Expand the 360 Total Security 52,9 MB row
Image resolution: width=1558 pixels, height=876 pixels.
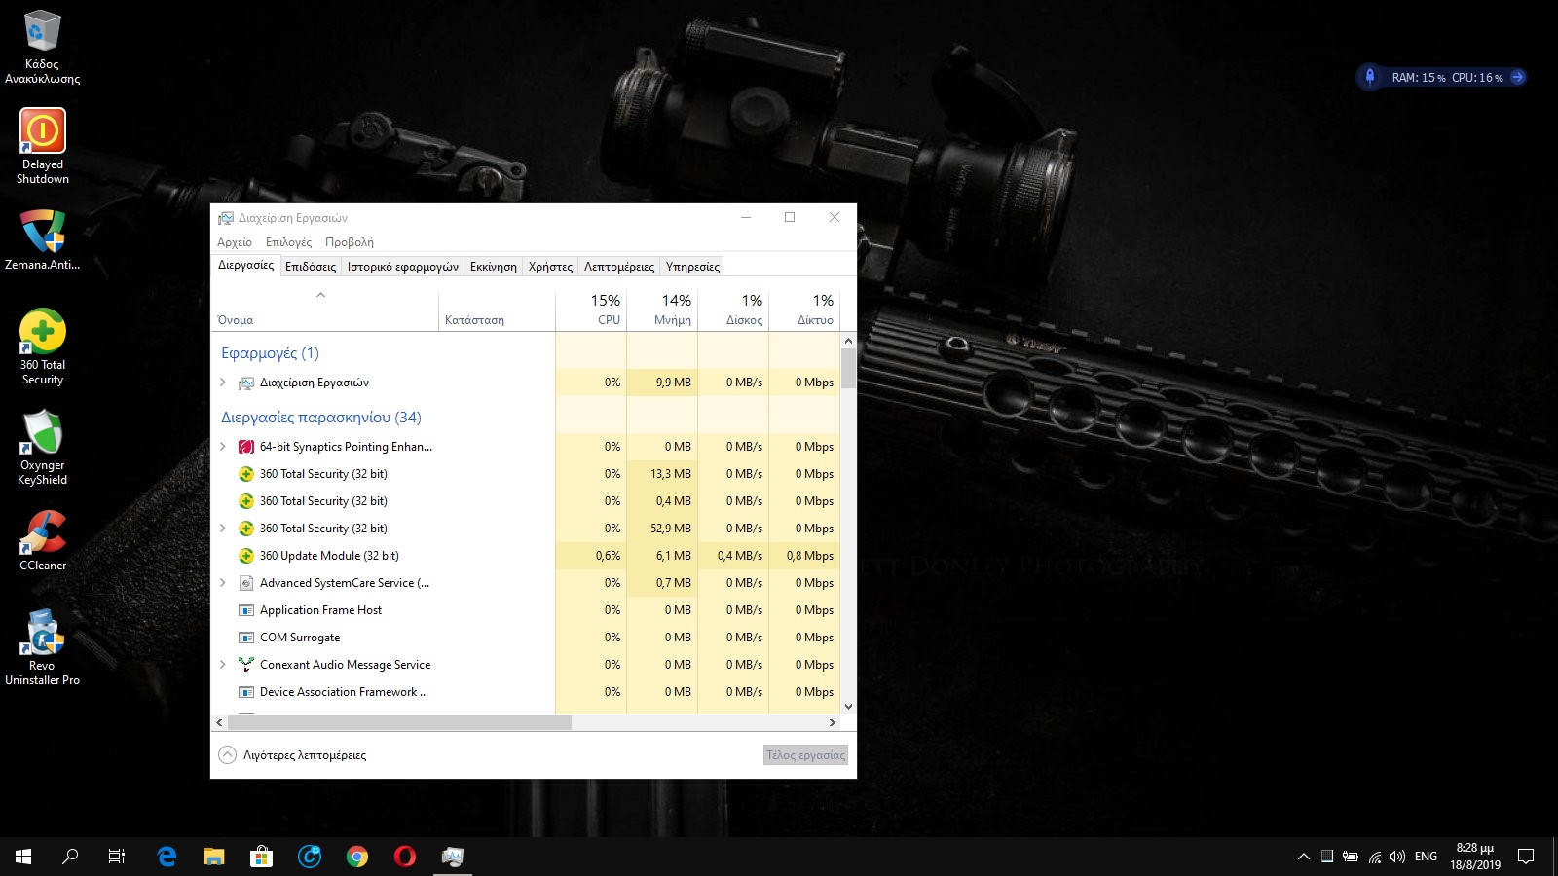point(223,529)
